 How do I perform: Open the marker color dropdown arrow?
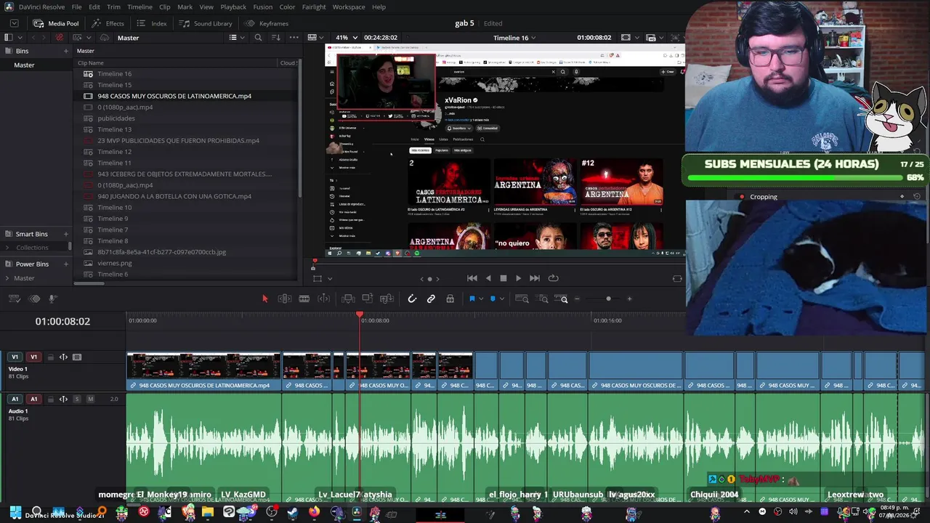click(x=501, y=299)
